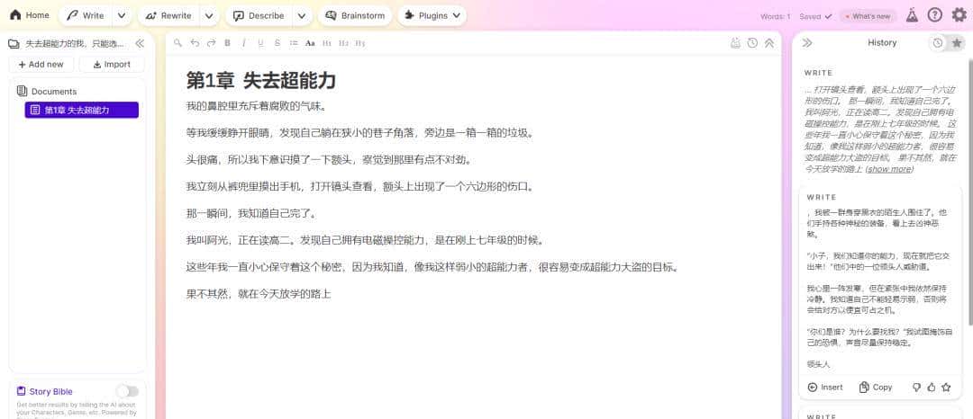Click the Describe button
The width and height of the screenshot is (973, 419).
[x=259, y=16]
